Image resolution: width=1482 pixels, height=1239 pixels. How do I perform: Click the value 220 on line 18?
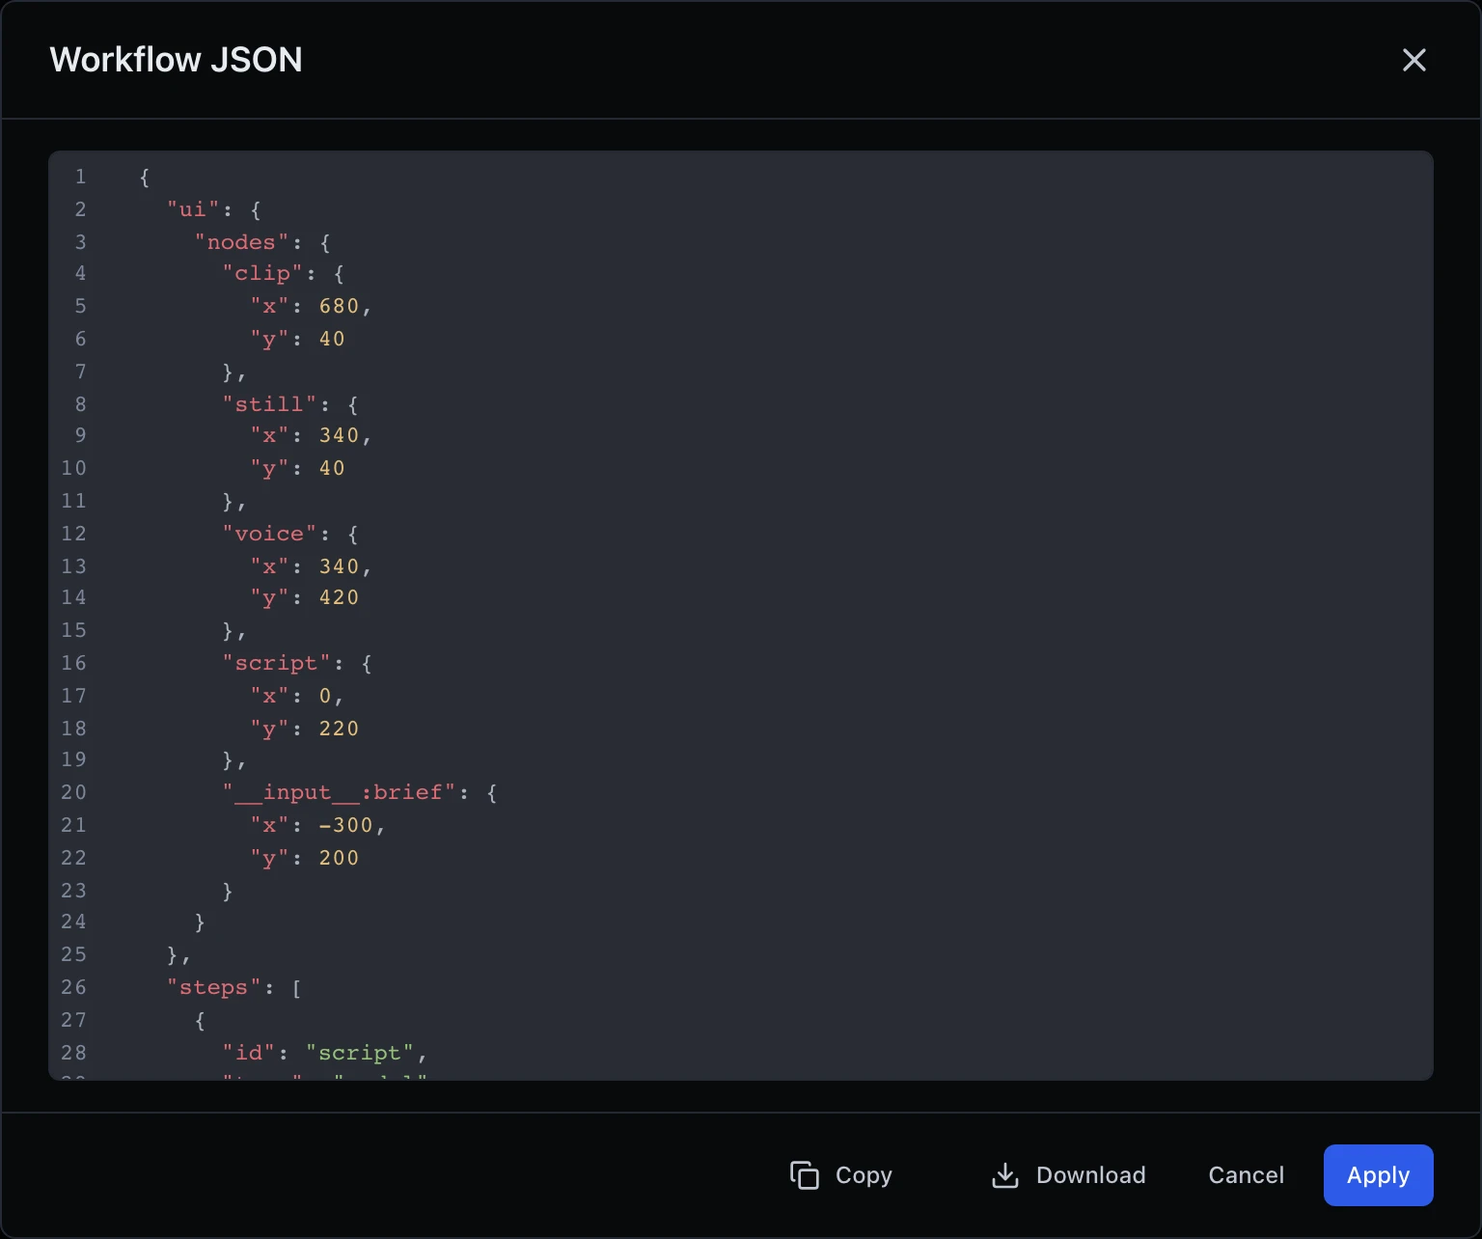pos(339,729)
